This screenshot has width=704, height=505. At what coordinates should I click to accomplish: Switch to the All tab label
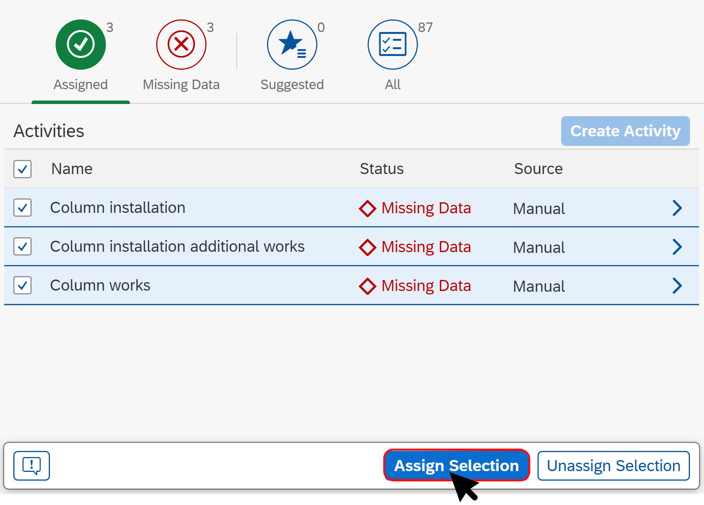[393, 85]
